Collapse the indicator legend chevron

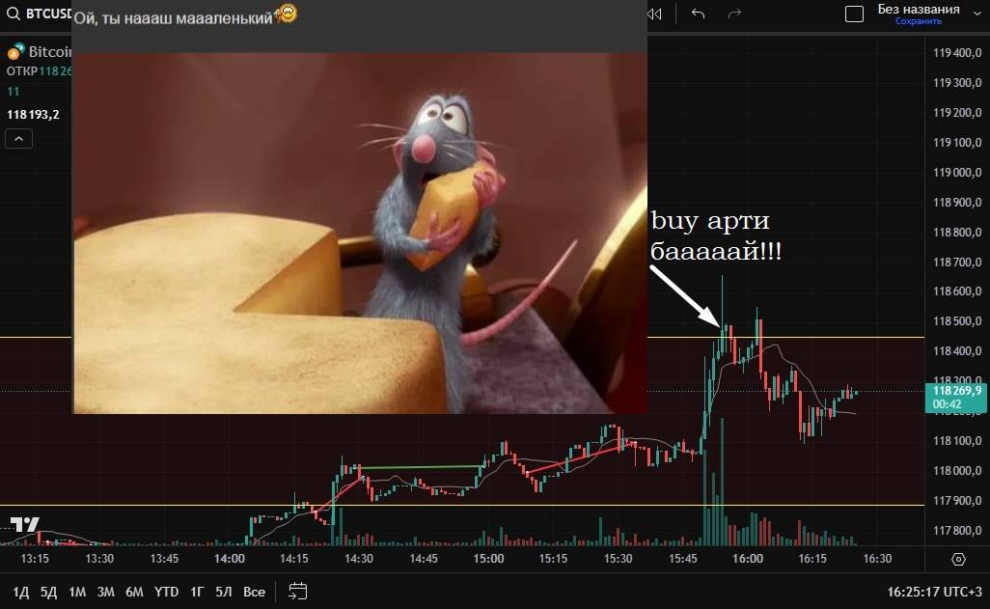coord(19,139)
